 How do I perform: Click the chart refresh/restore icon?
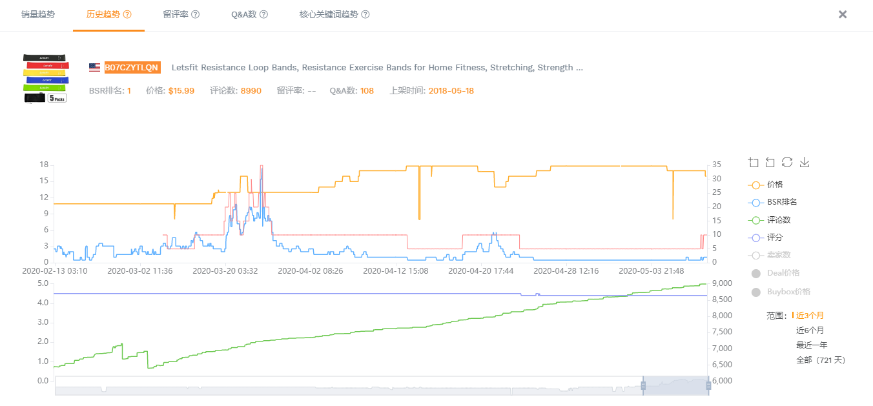(x=787, y=163)
